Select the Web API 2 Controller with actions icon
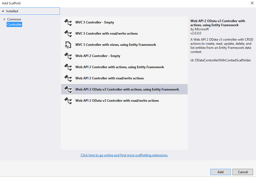Viewport: 256px width, 177px height. [68, 67]
